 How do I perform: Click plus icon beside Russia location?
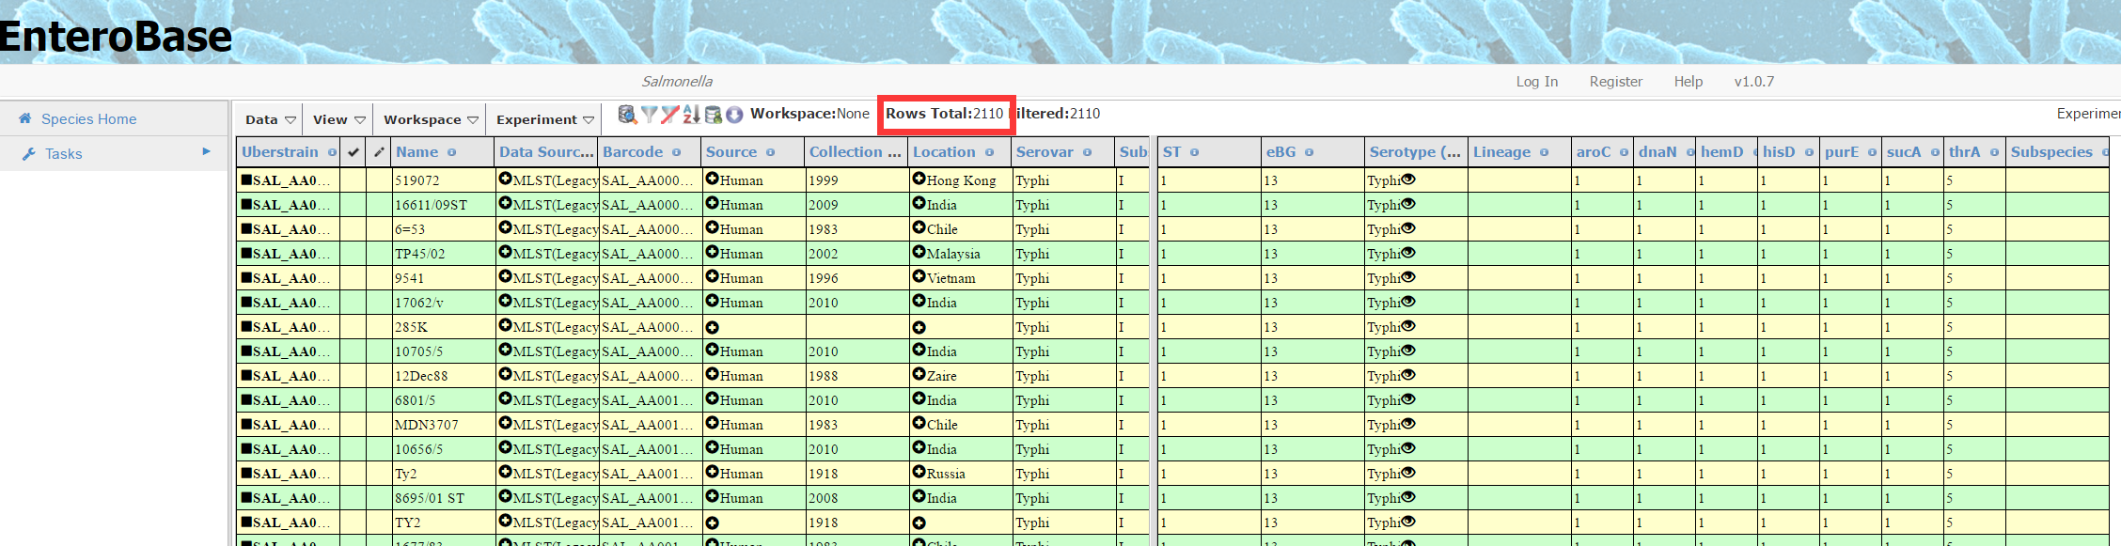tap(919, 472)
